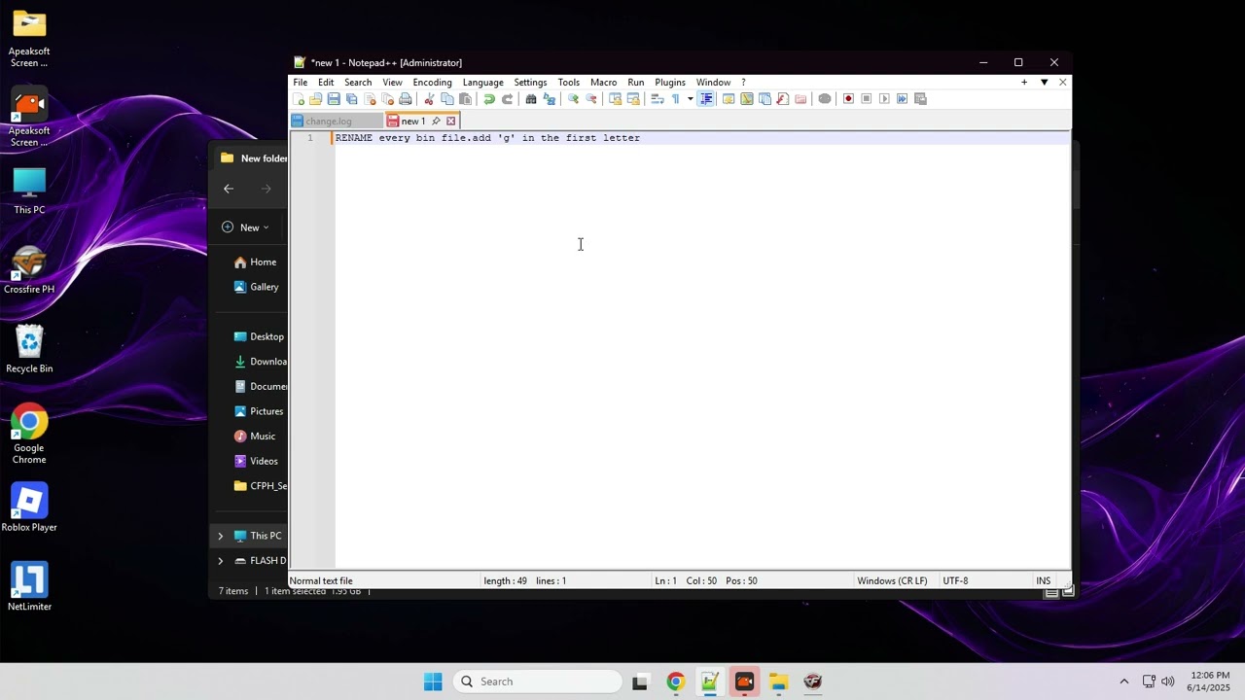Click the Redo toolbar icon

508,99
